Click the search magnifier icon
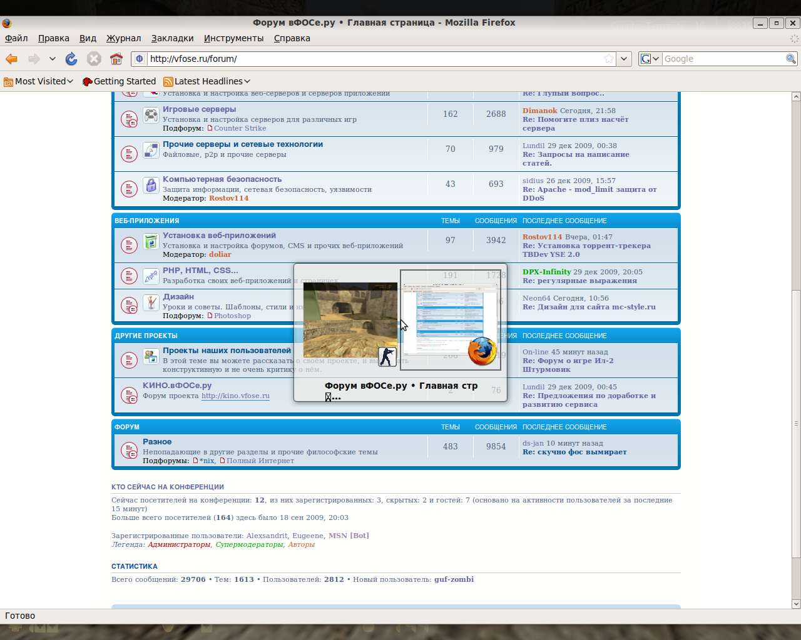801x640 pixels. (791, 59)
